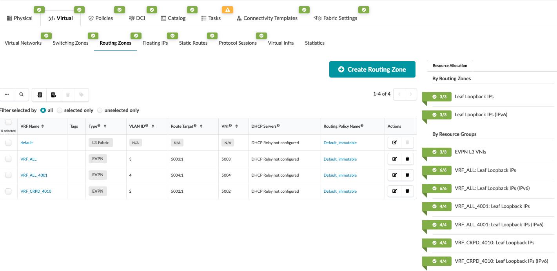Sort table by Route Target arrows
This screenshot has height=271, width=557.
pyautogui.click(x=201, y=126)
